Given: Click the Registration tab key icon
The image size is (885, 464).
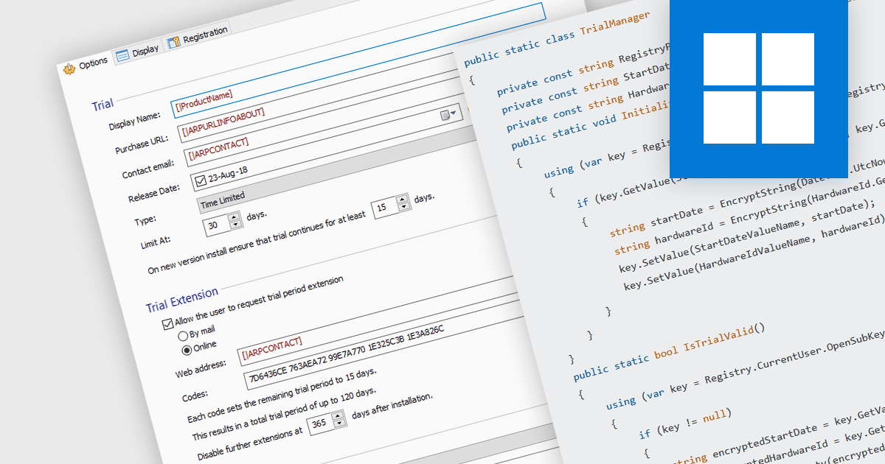Looking at the screenshot, I should [x=173, y=41].
